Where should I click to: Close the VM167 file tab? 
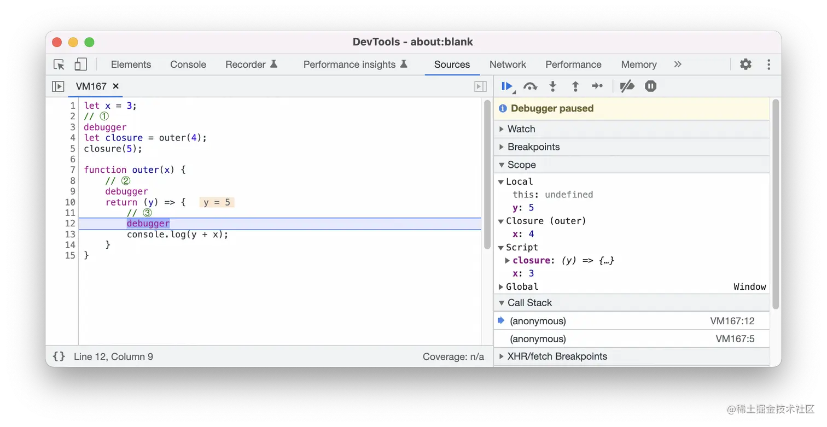coord(116,86)
